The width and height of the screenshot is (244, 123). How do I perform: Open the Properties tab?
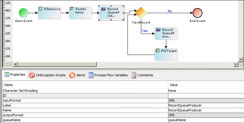[x=15, y=75]
